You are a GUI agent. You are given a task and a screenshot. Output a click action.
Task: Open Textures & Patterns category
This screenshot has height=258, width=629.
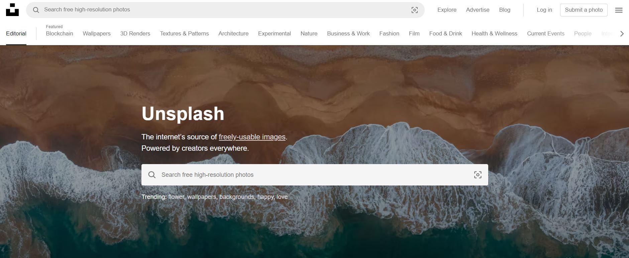184,33
